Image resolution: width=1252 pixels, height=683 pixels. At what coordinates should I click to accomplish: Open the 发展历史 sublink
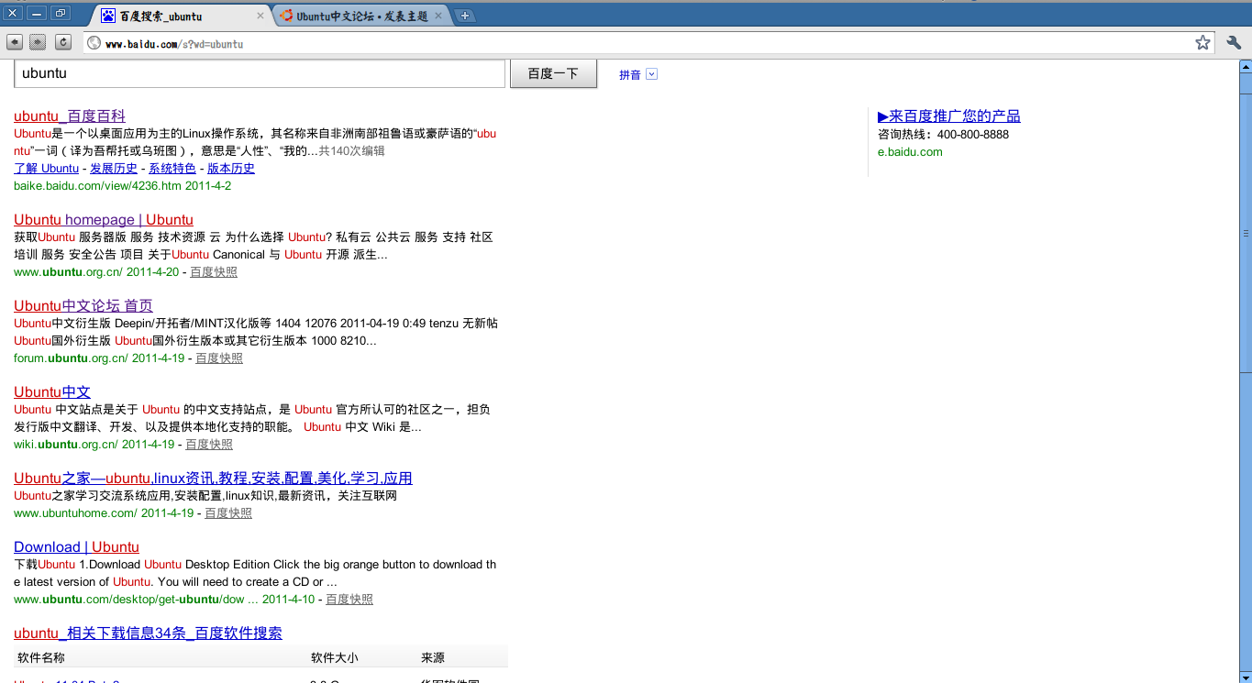click(x=114, y=169)
